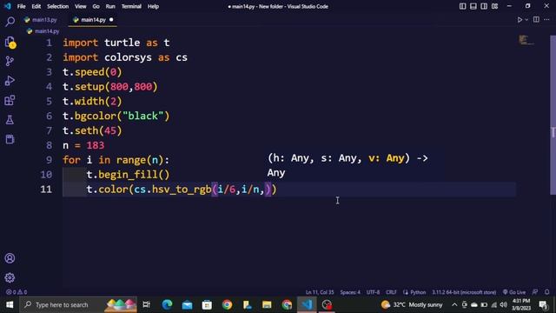
Task: Click the t.begin_fill() line
Action: (x=128, y=175)
